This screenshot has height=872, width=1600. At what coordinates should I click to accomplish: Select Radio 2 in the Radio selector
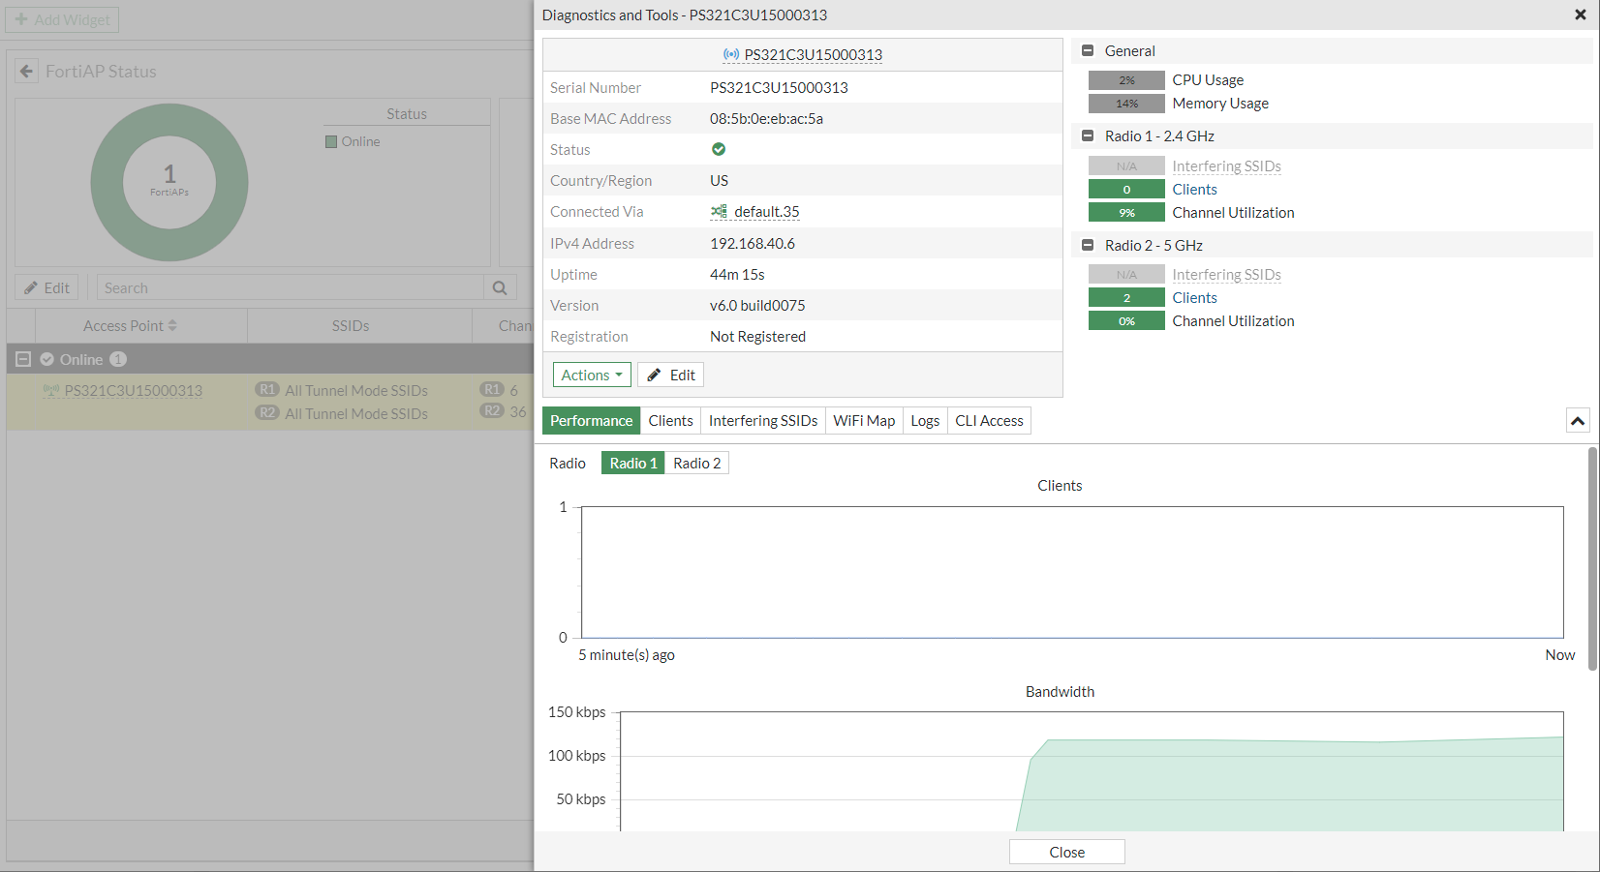click(x=695, y=463)
